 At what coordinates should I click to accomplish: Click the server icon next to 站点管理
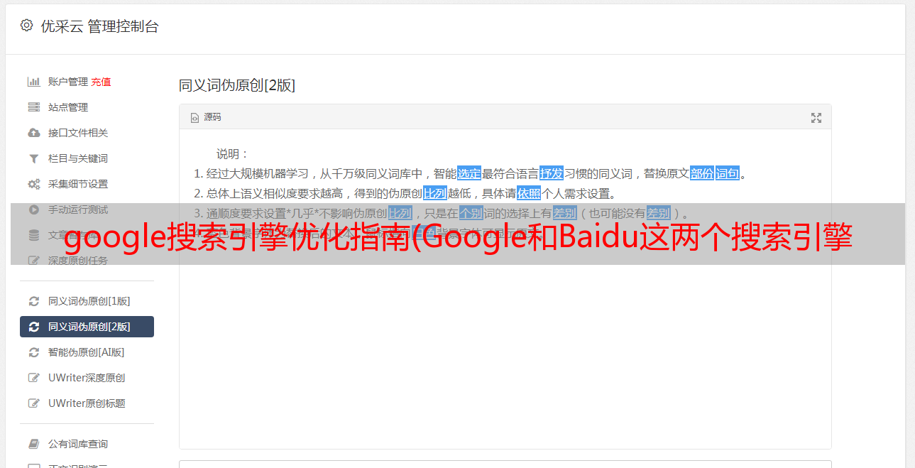tap(33, 107)
